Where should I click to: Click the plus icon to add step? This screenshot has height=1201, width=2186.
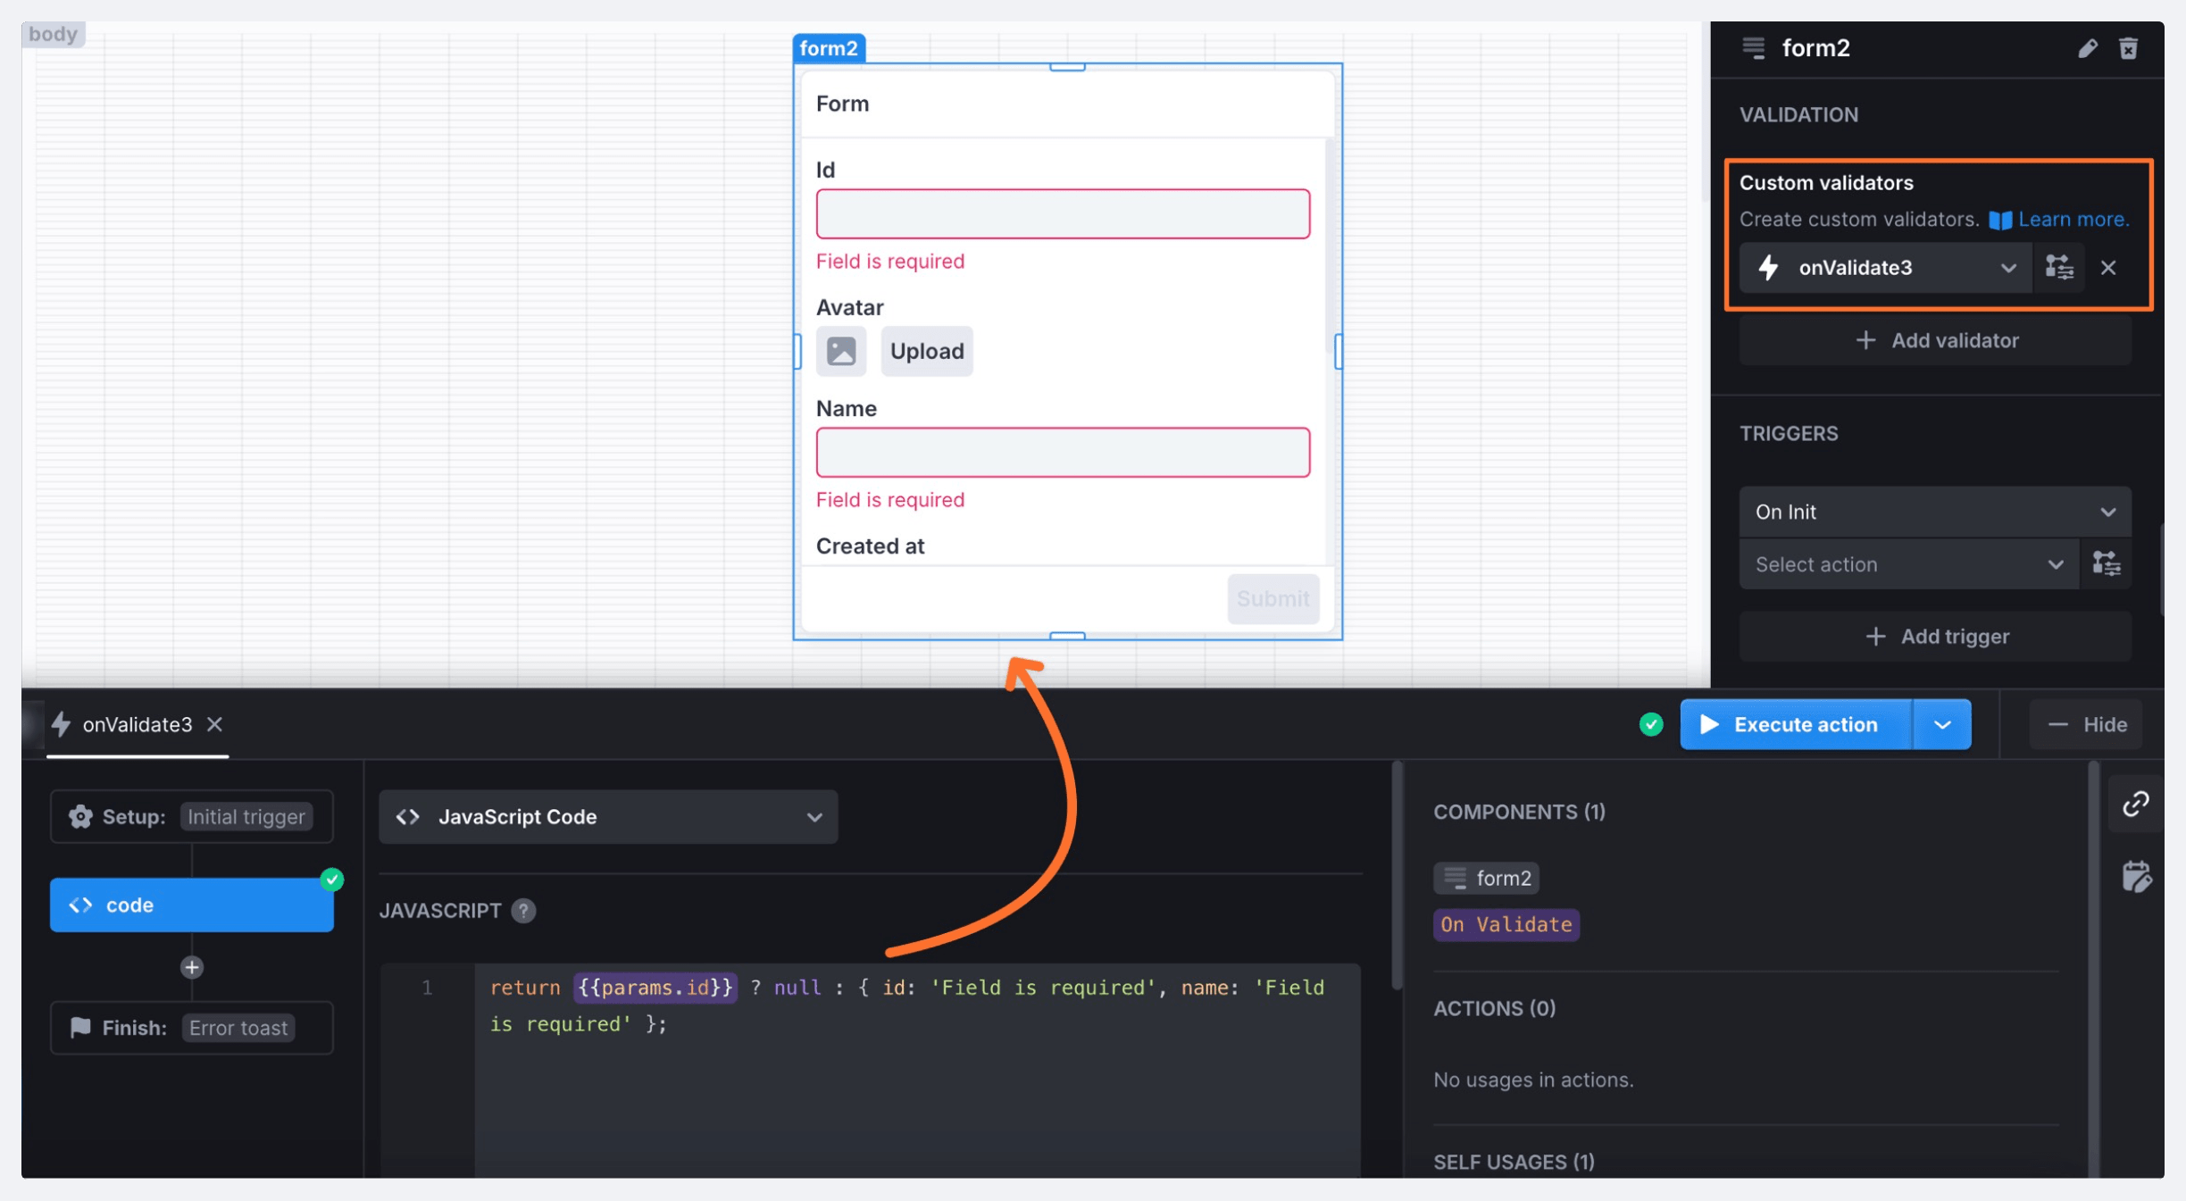(191, 967)
